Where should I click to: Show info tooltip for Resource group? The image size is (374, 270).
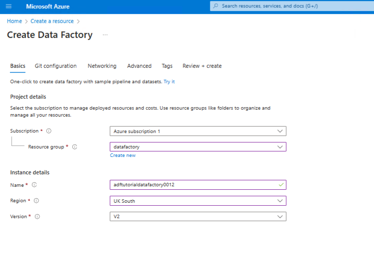coord(75,147)
